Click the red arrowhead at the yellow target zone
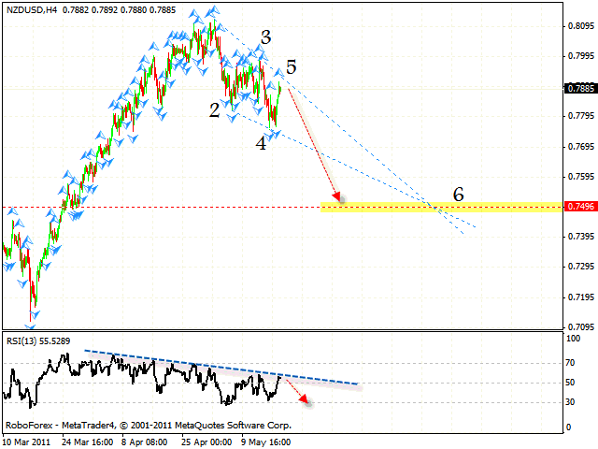The image size is (598, 449). pos(338,197)
